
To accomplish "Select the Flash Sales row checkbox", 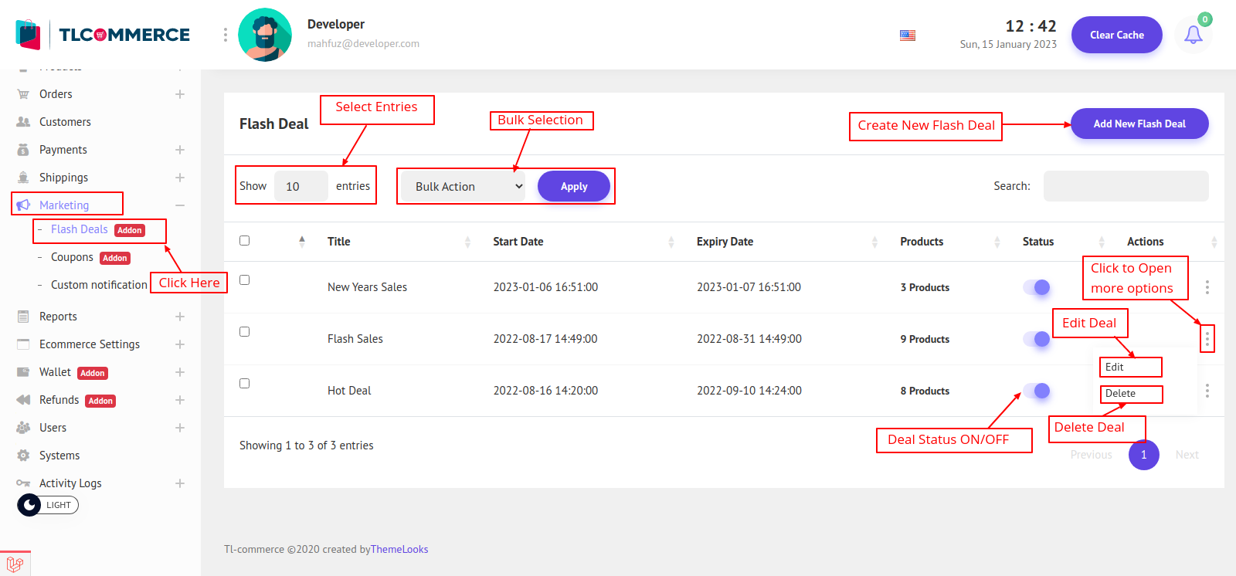I will pyautogui.click(x=244, y=332).
